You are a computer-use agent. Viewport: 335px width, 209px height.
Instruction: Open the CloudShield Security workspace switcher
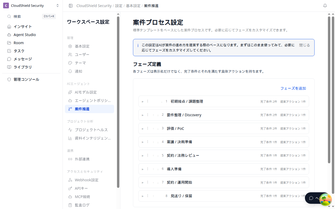click(31, 6)
